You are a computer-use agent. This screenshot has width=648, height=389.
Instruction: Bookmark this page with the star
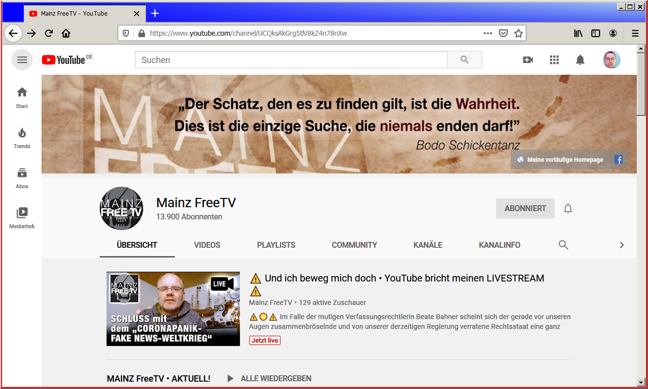(518, 33)
